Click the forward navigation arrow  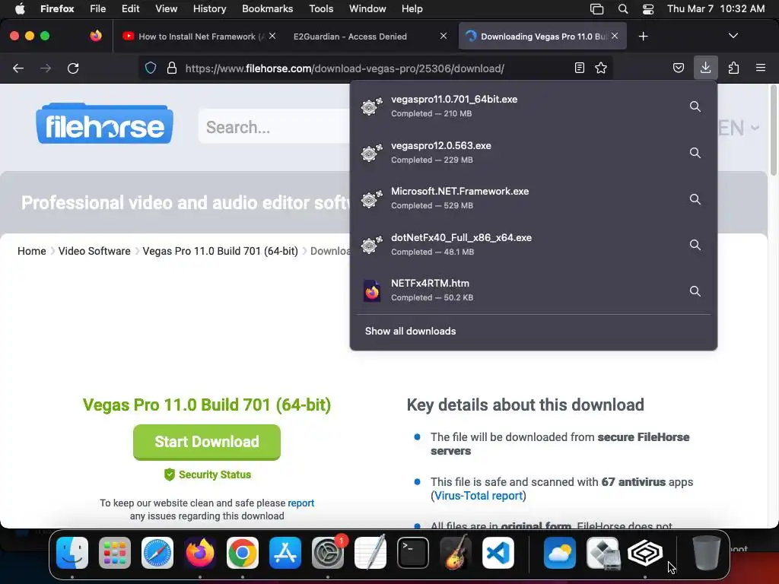click(46, 68)
